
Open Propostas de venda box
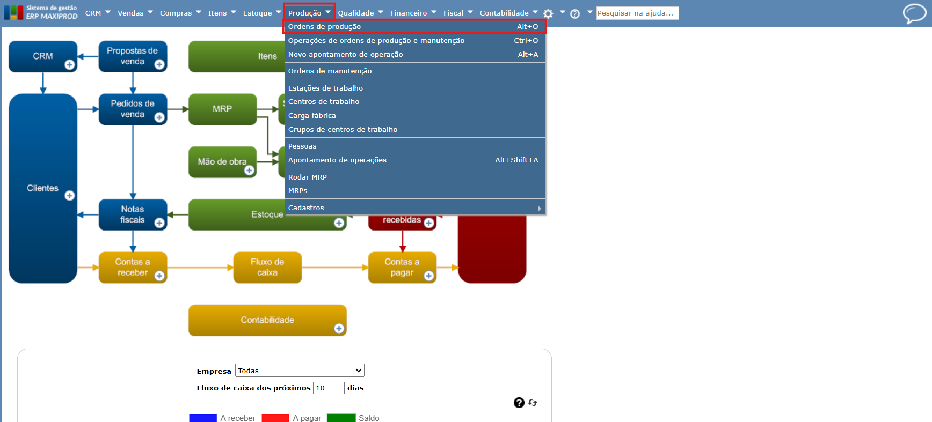coord(133,56)
